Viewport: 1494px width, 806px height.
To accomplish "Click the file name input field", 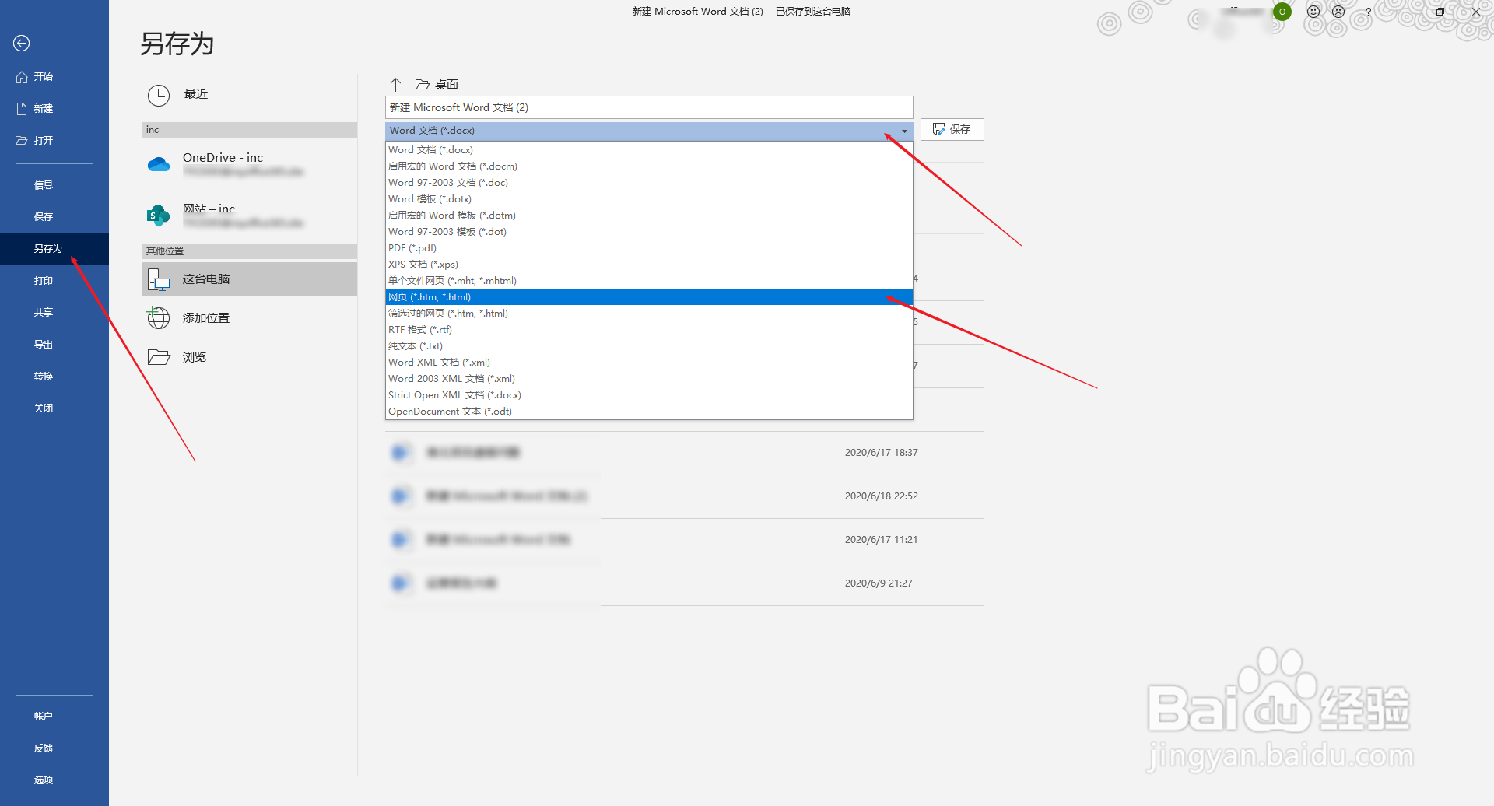I will click(x=649, y=107).
